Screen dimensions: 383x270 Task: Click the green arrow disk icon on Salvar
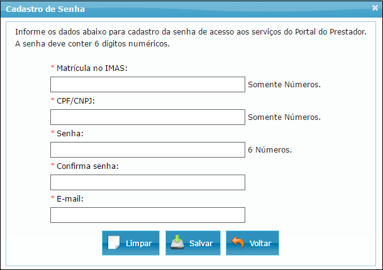[x=177, y=243]
